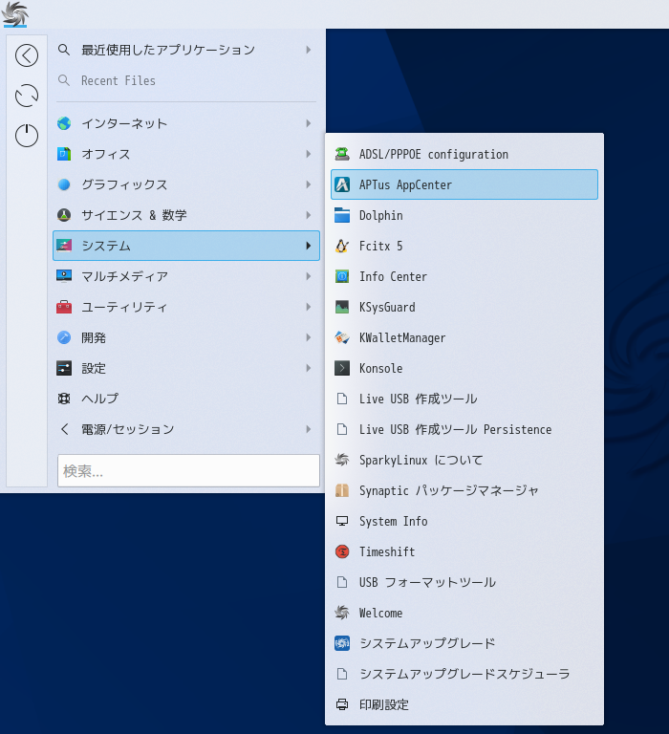Expand サイエンス & 数学 submenu arrow
Viewport: 669px width, 734px height.
click(308, 215)
